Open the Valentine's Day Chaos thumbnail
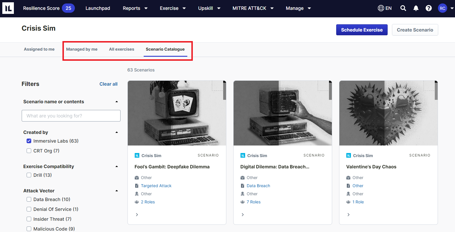Screen dimensions: 455x232 tap(389, 113)
